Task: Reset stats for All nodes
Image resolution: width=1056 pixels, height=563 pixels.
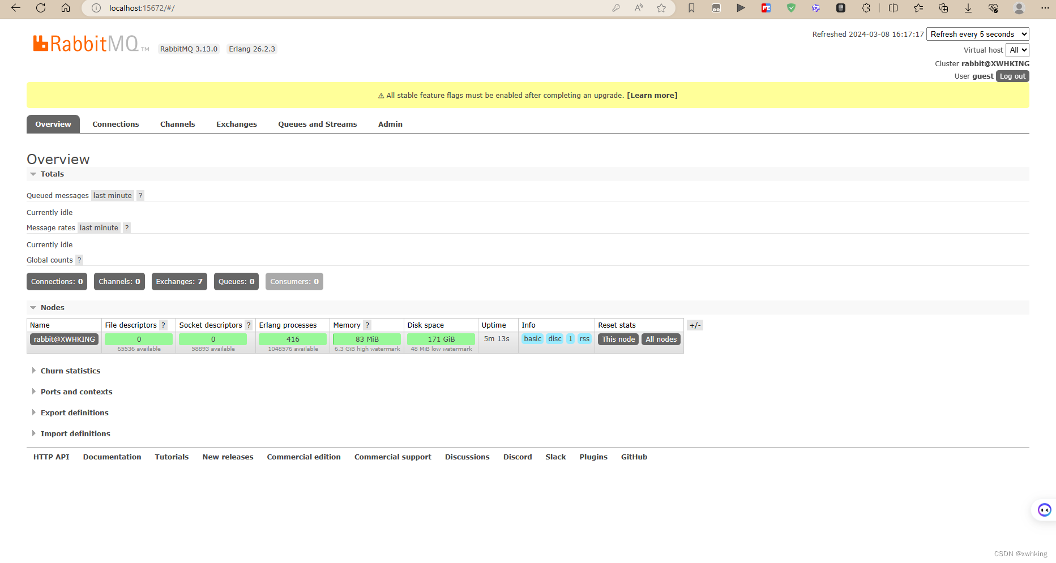Action: tap(661, 339)
